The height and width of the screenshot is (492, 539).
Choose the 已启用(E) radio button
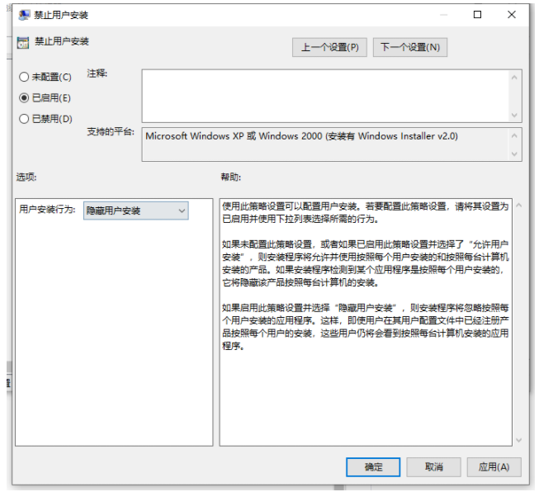[x=24, y=97]
